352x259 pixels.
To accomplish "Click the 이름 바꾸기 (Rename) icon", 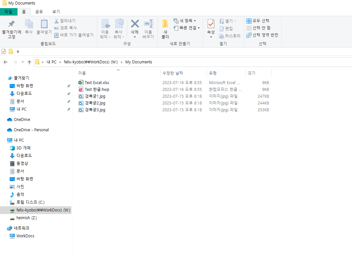I will click(x=149, y=27).
